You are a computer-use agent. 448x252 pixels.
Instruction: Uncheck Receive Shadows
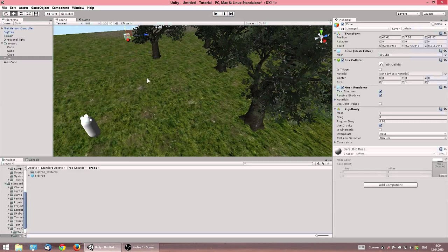pos(380,96)
